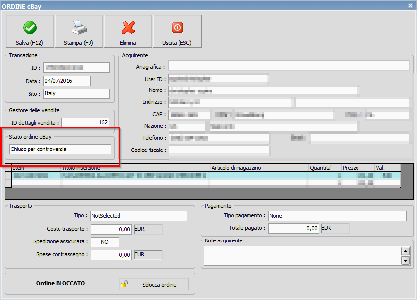The image size is (417, 300).
Task: Click the Note acquirente text area
Action: (x=302, y=256)
